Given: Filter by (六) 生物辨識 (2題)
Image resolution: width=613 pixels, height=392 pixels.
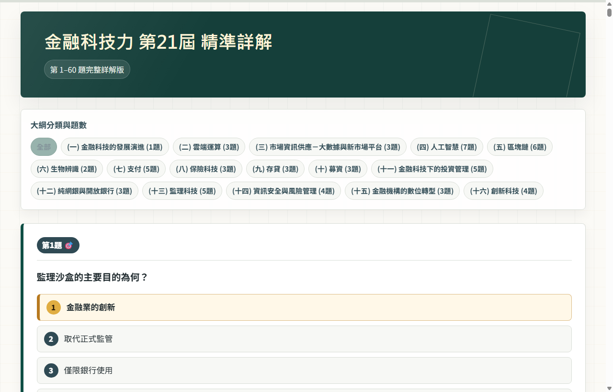Looking at the screenshot, I should pyautogui.click(x=67, y=169).
